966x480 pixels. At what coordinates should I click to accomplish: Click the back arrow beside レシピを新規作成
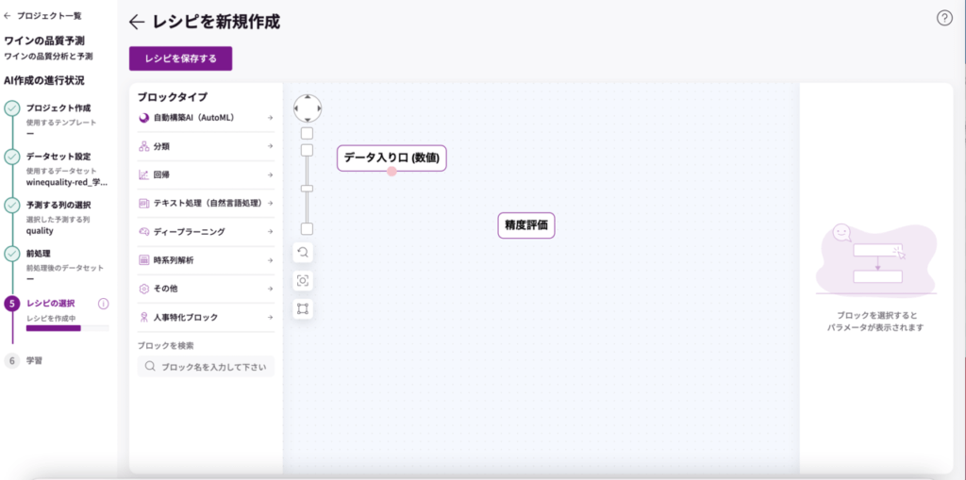(x=138, y=23)
